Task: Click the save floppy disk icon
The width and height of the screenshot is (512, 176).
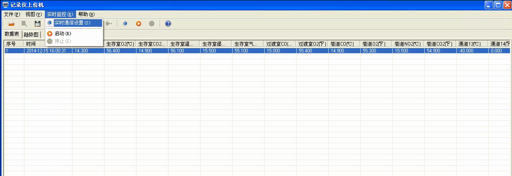Action: (x=38, y=24)
